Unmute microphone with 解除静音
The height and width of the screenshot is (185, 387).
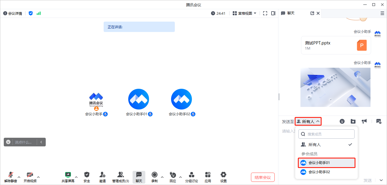pos(11,177)
